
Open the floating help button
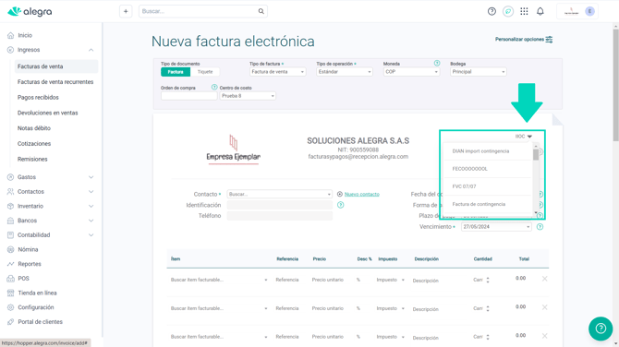(x=601, y=328)
